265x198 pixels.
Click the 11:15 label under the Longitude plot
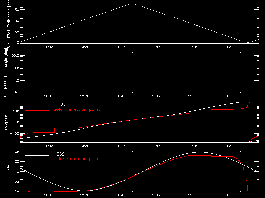[193, 146]
